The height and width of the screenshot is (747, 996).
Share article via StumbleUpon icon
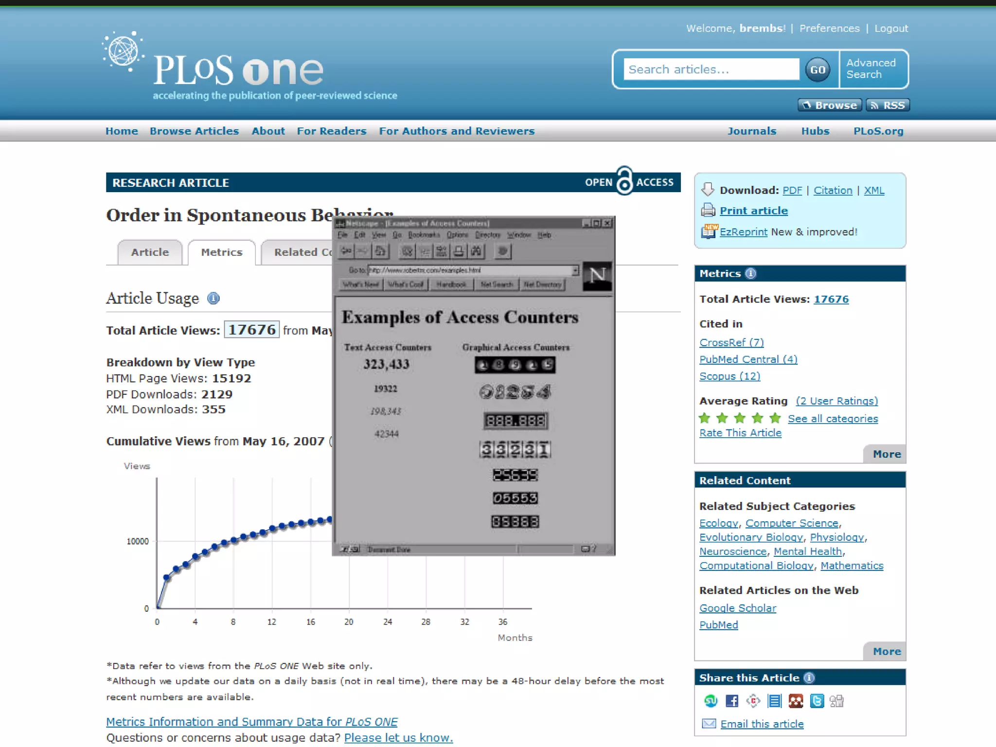tap(711, 701)
